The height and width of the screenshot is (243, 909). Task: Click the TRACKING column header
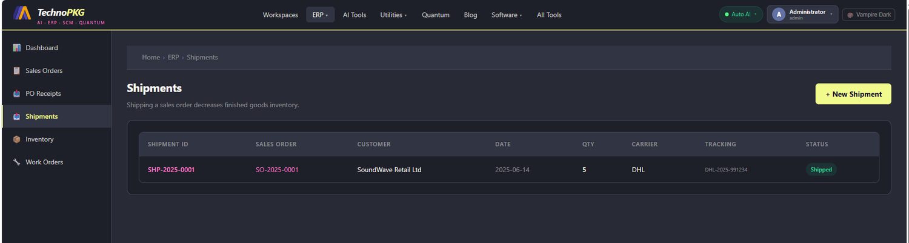pyautogui.click(x=721, y=144)
